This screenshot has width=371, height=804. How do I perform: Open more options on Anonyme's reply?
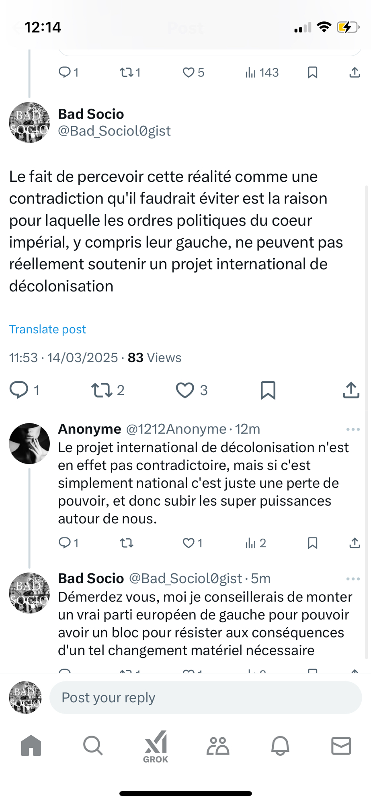[353, 429]
